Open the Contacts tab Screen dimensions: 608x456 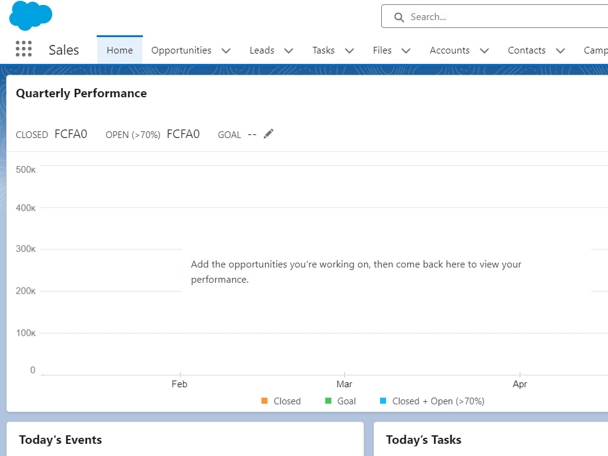[x=527, y=50]
